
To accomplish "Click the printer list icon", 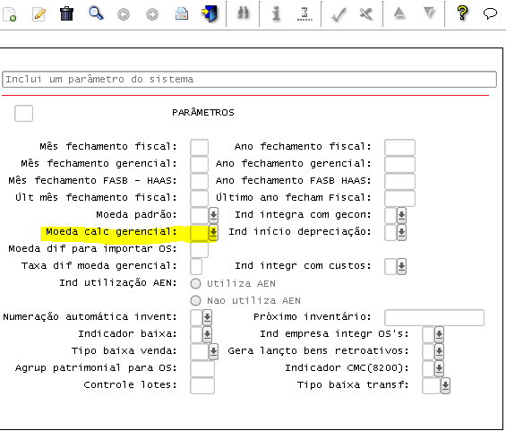I will pos(182,13).
